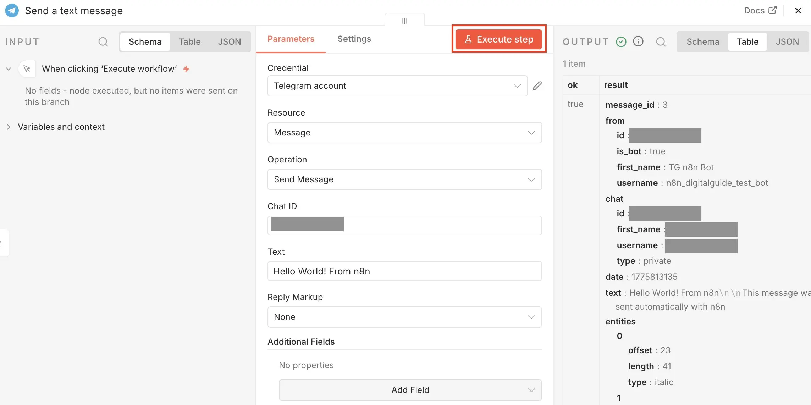Click the external link icon beside Docs
This screenshot has width=811, height=405.
[x=773, y=10]
